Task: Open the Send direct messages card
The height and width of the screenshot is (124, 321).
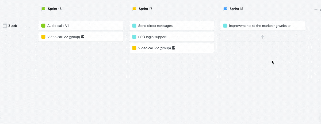Action: (172, 26)
